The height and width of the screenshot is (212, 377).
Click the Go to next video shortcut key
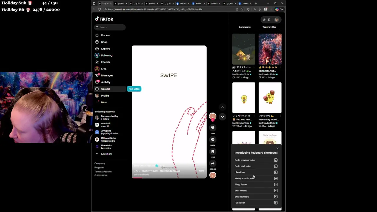(x=276, y=166)
